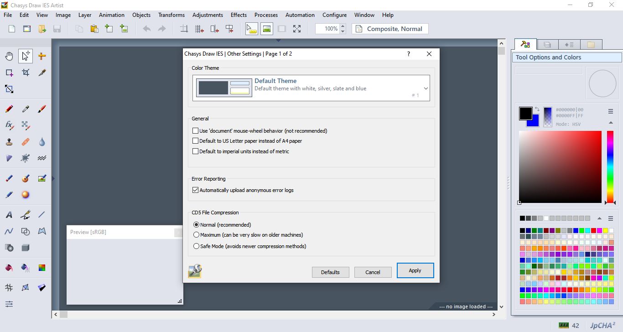The width and height of the screenshot is (623, 332).
Task: Open a file via folder icon
Action: tap(42, 29)
